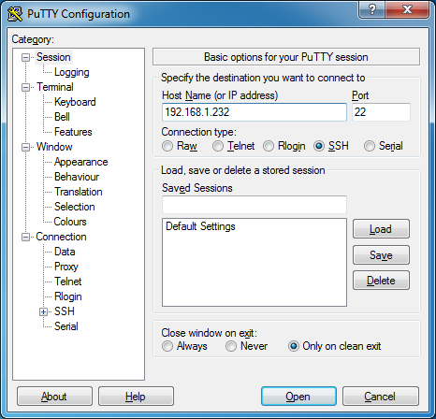Go to the Colours settings panel
The width and height of the screenshot is (436, 419).
coord(70,222)
